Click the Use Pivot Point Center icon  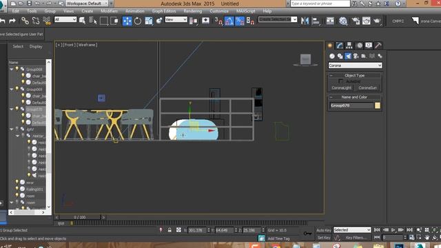click(194, 21)
